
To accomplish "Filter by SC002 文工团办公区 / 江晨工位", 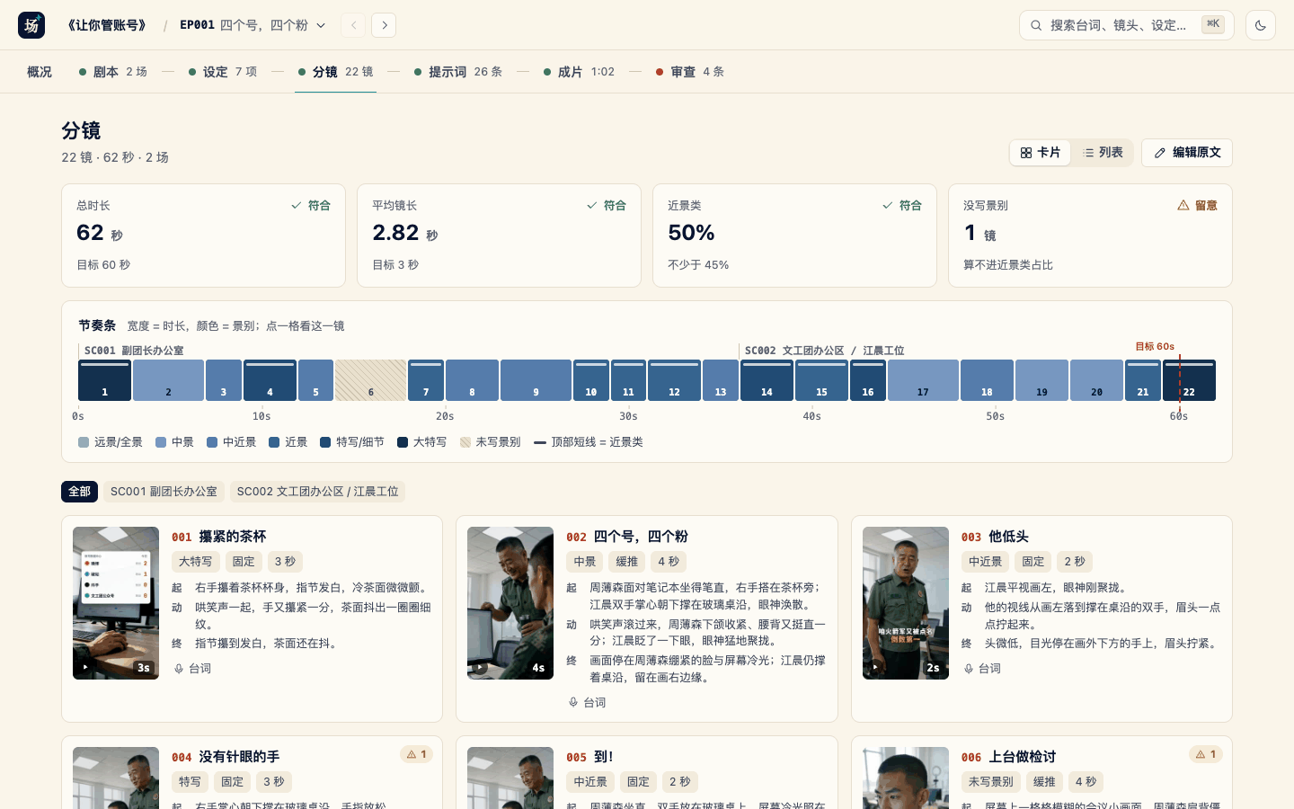I will pyautogui.click(x=317, y=492).
